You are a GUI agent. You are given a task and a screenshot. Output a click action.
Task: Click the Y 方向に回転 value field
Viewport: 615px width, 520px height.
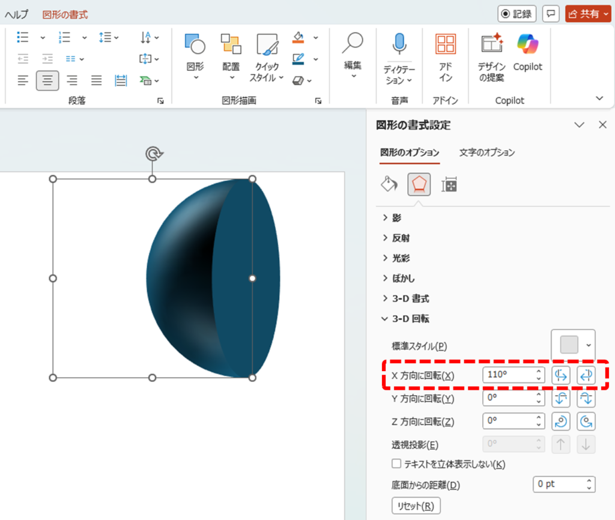click(507, 398)
